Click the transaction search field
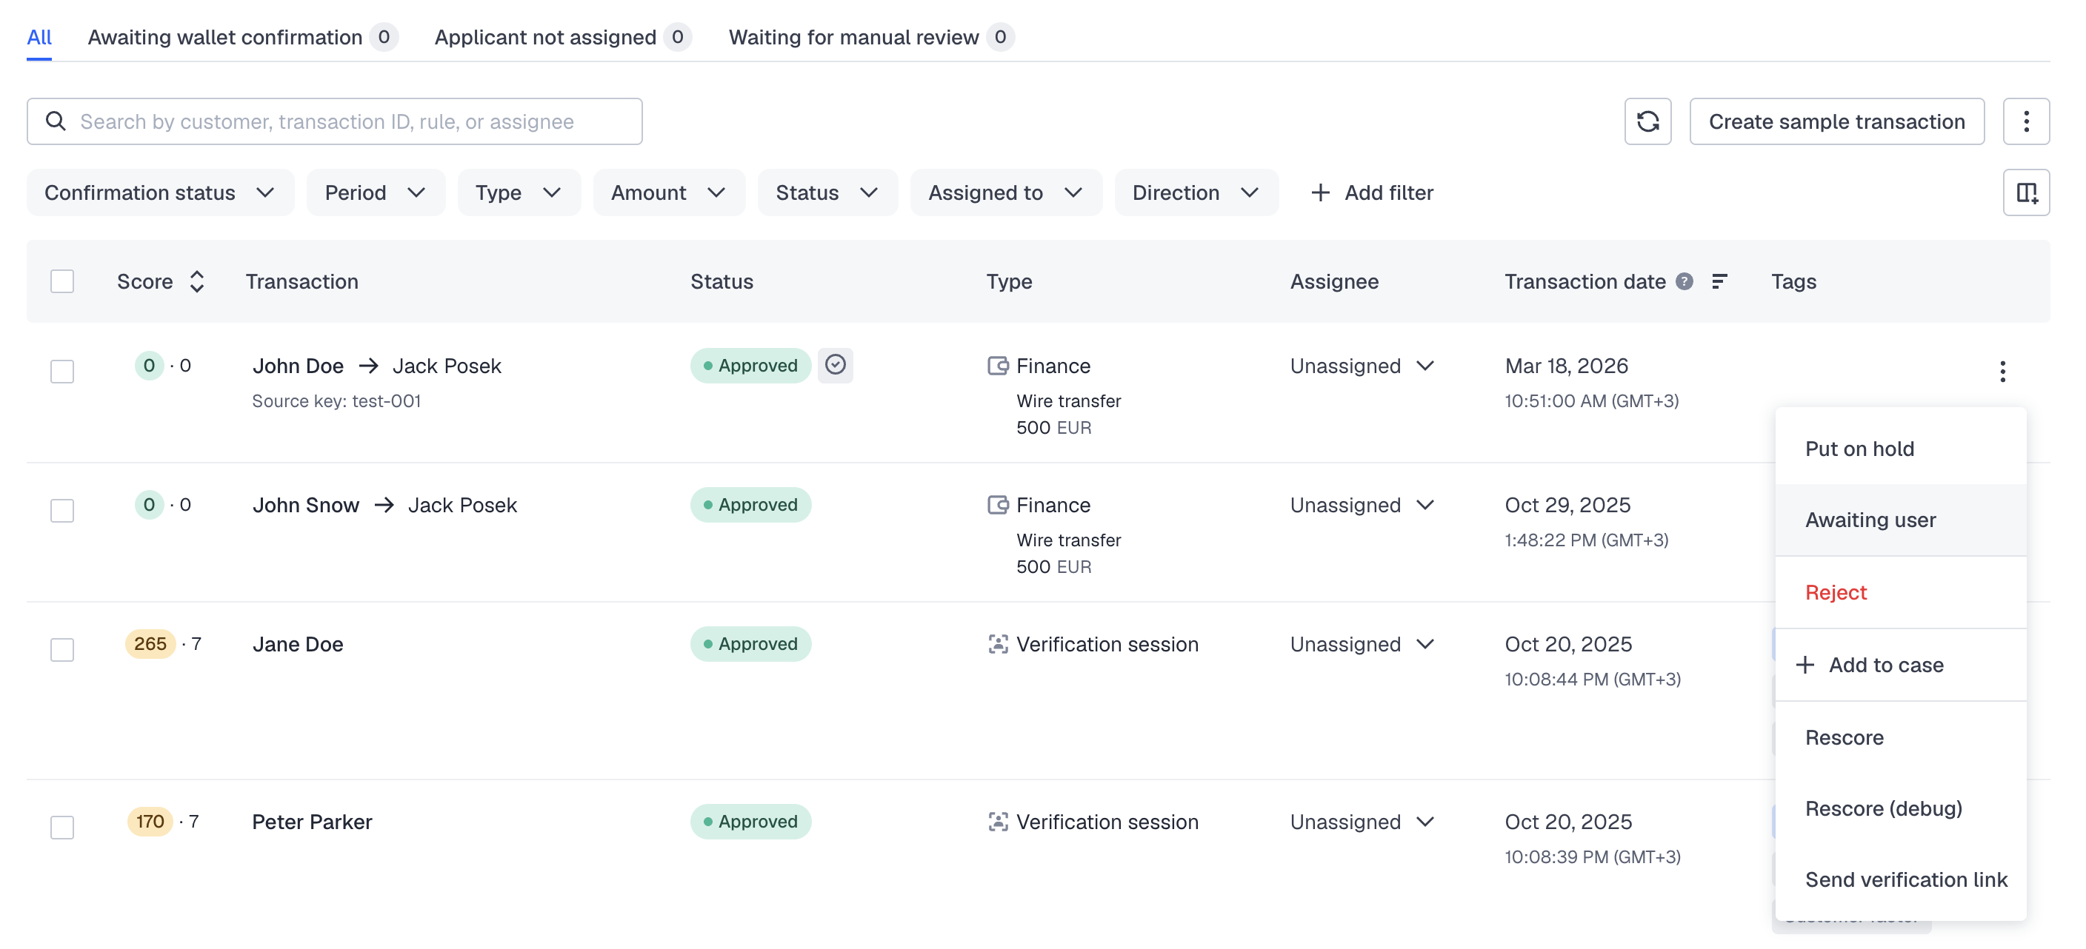This screenshot has height=949, width=2086. point(334,121)
